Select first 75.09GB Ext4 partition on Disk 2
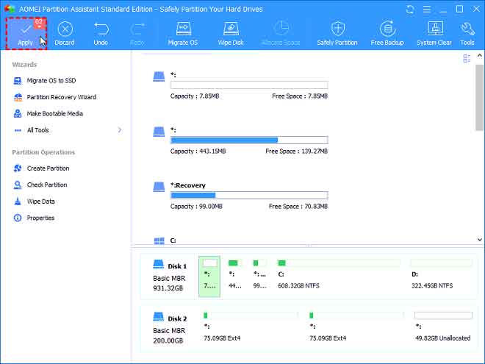The height and width of the screenshot is (364, 485). [x=250, y=326]
